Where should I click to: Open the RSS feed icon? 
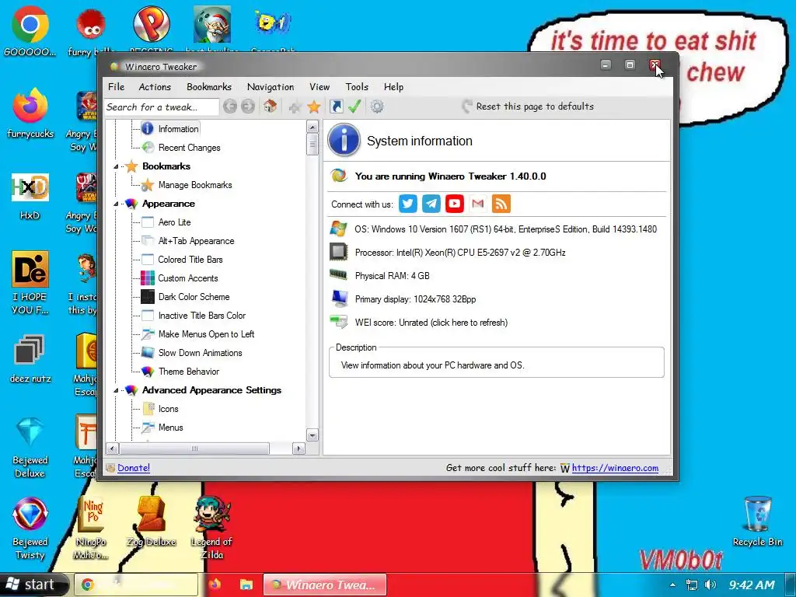point(501,204)
